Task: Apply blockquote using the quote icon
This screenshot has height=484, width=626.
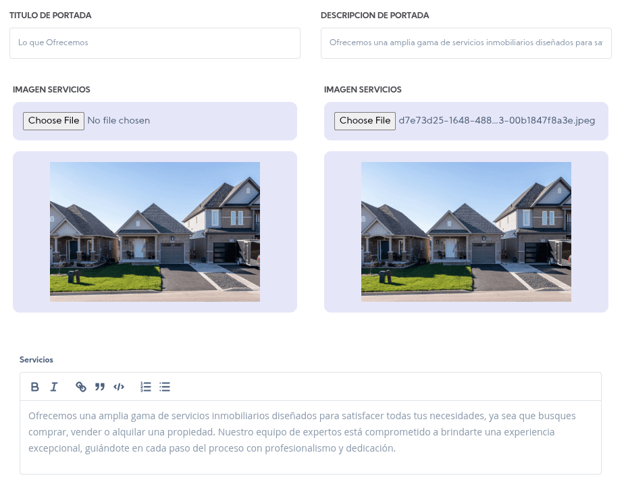Action: pos(100,387)
